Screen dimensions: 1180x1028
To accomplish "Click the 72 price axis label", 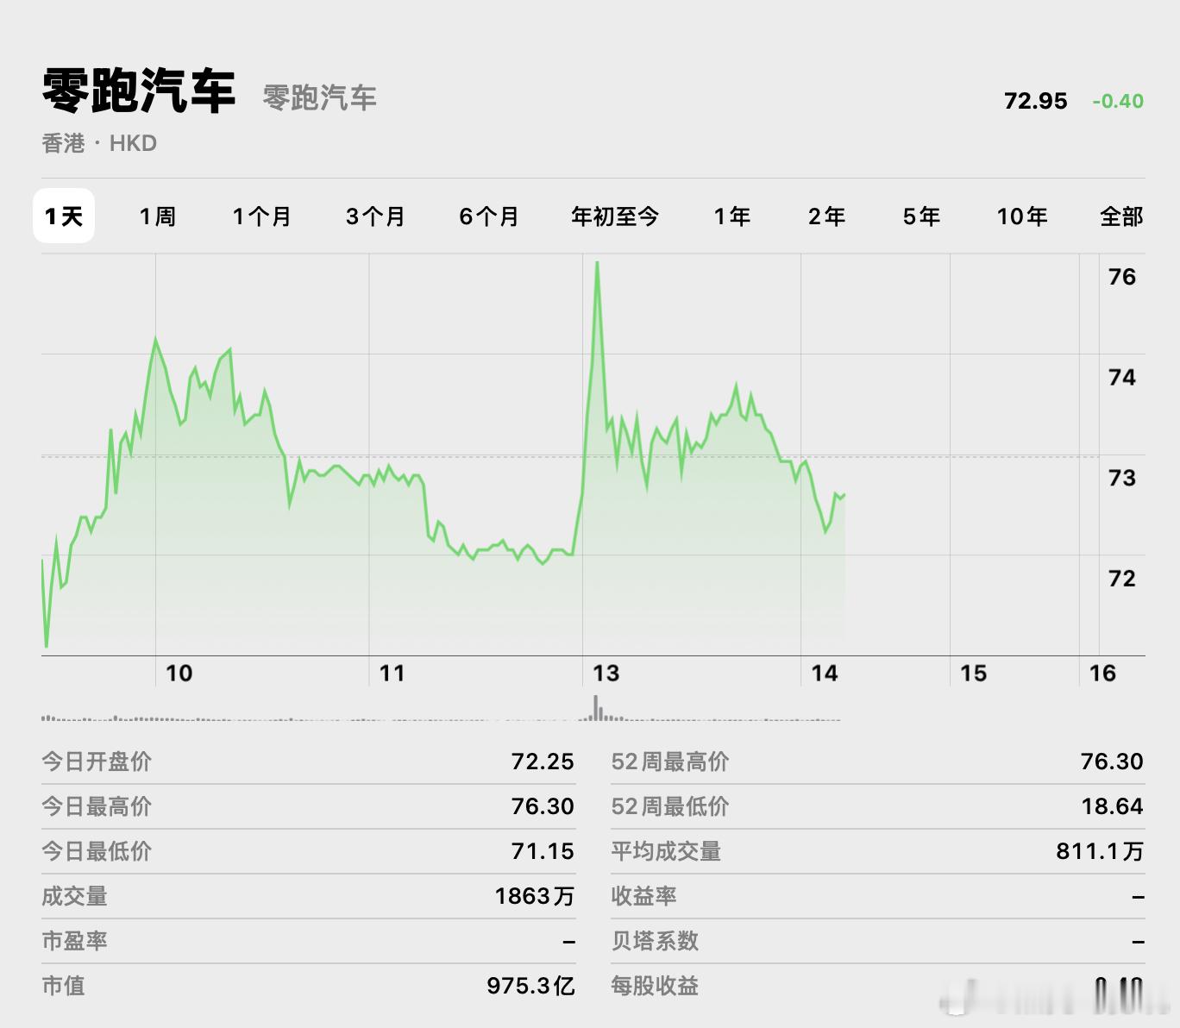I will [1122, 578].
